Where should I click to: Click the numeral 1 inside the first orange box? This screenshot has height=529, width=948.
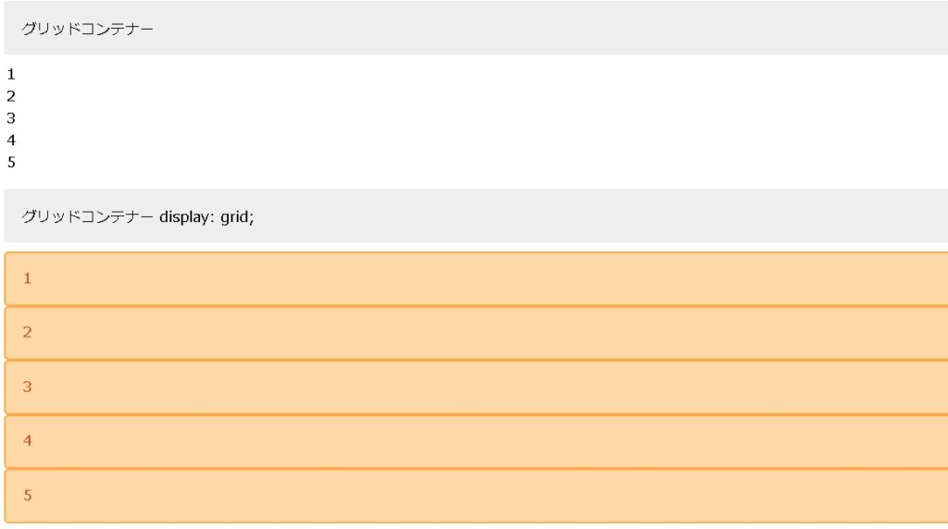click(x=28, y=278)
